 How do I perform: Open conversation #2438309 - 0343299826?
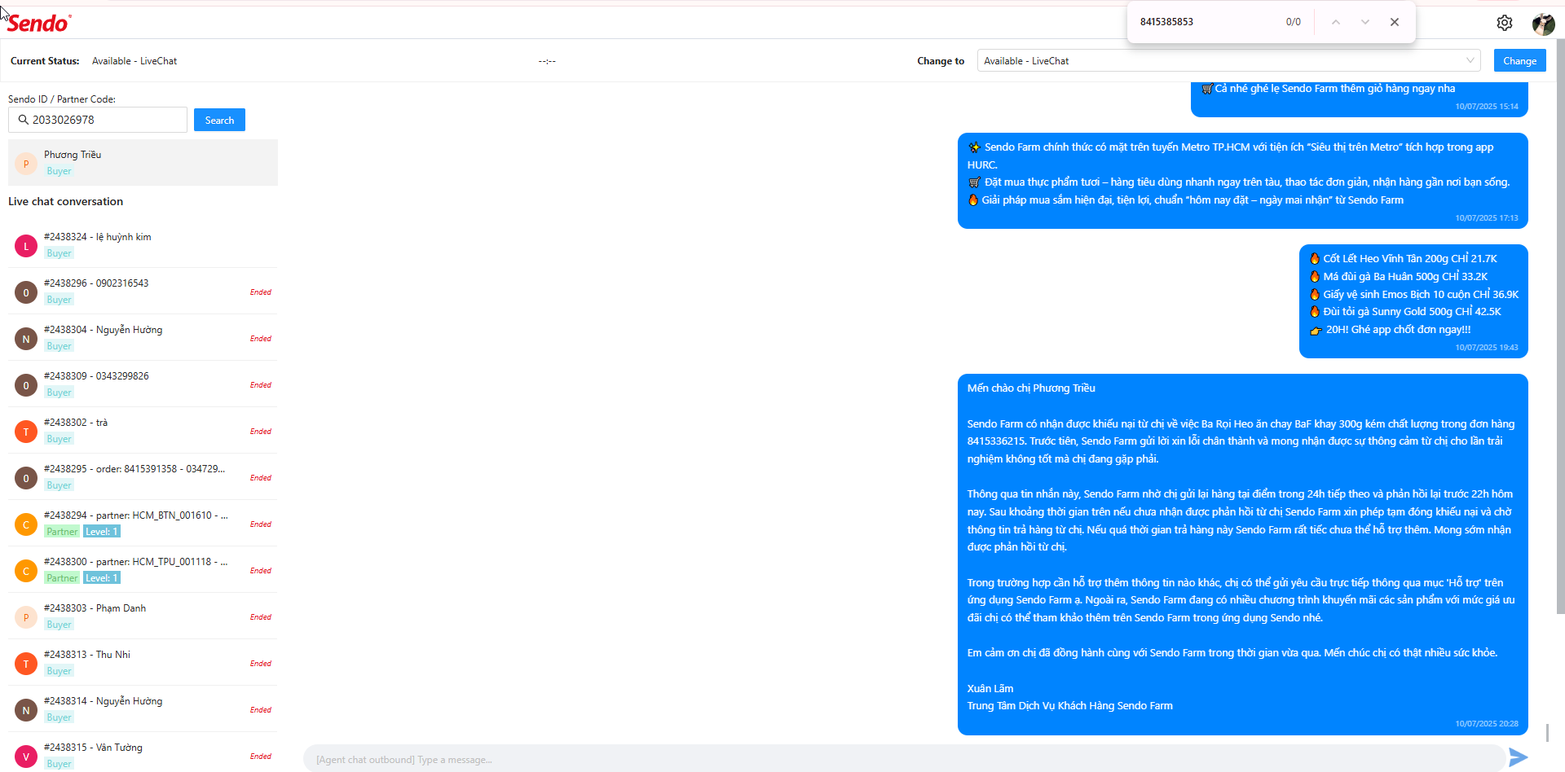143,384
